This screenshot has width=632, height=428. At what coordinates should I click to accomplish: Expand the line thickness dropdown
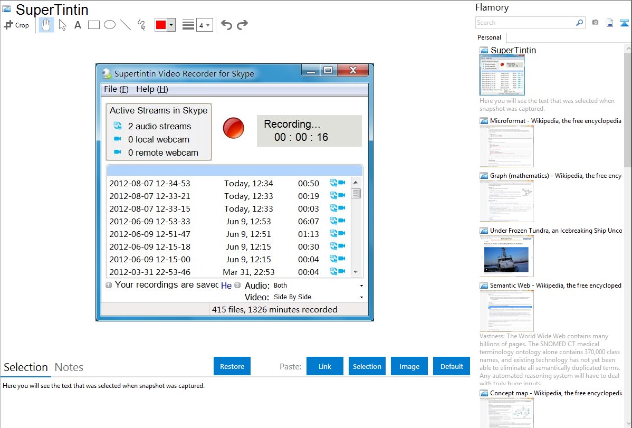(x=204, y=25)
